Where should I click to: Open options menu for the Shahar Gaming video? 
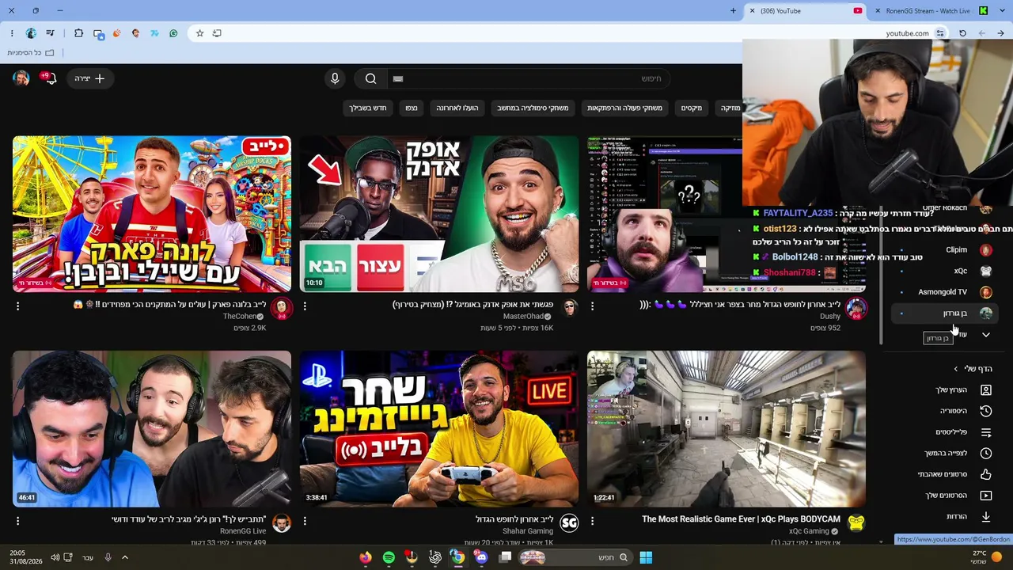coord(305,521)
